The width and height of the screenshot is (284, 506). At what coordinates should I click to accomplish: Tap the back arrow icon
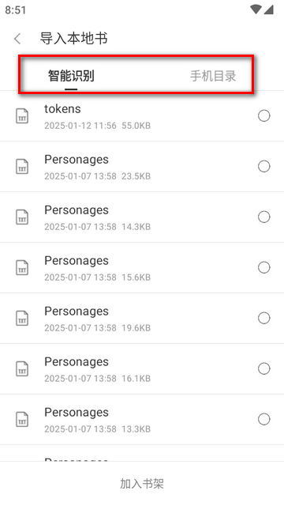[17, 39]
